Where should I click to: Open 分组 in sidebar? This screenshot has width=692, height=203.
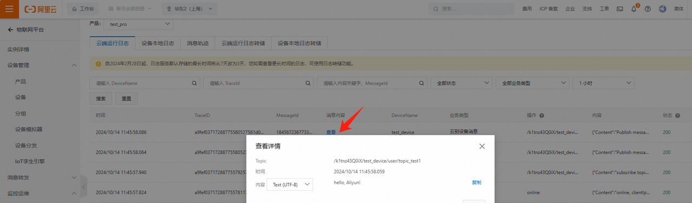click(21, 114)
